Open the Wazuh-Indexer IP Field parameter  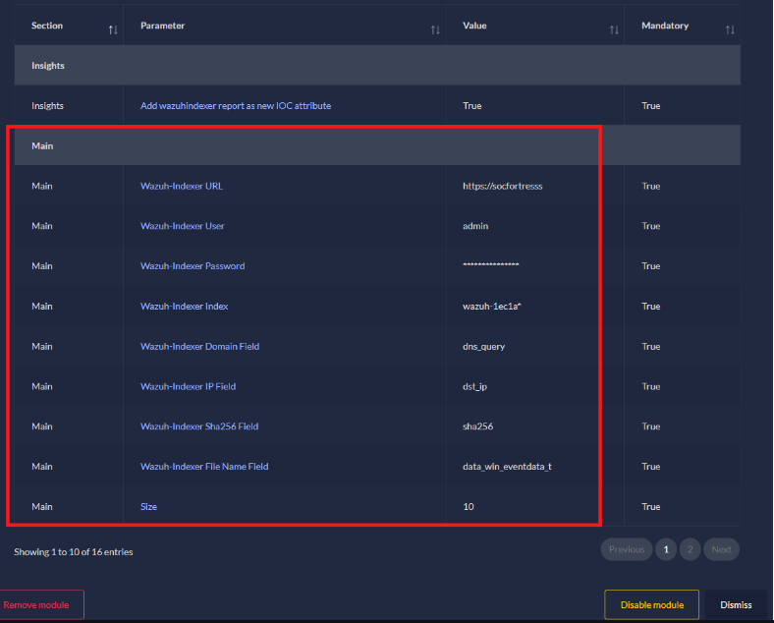(x=188, y=386)
